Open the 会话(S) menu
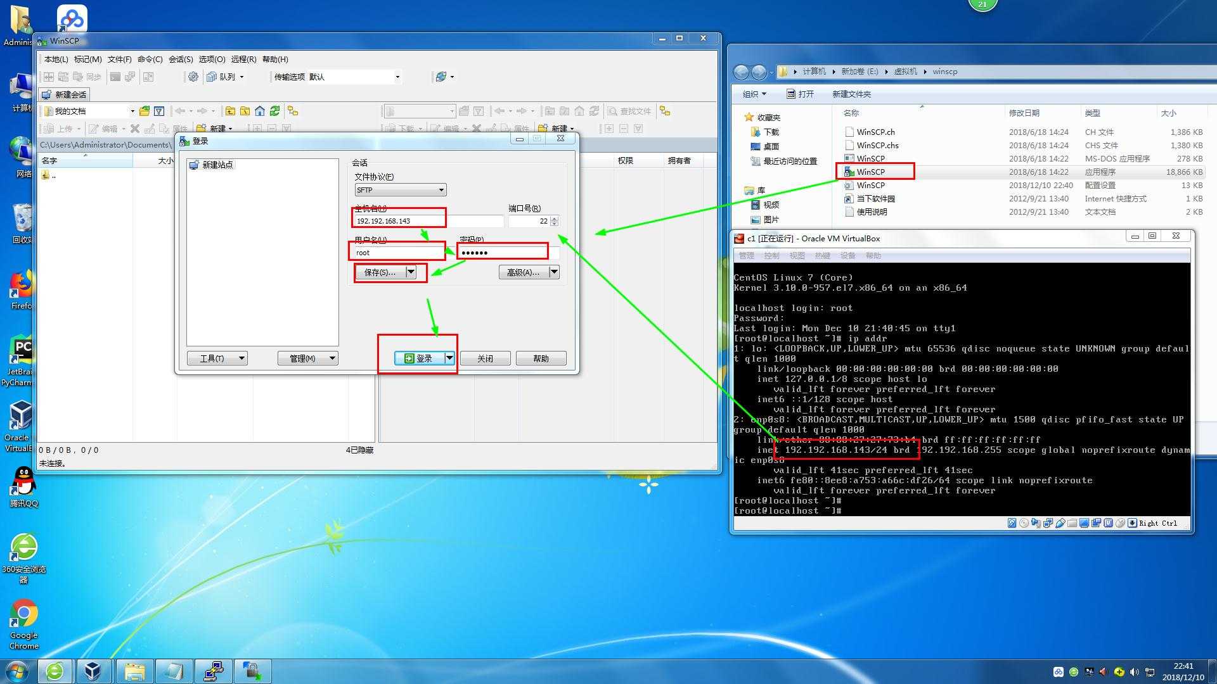 point(181,59)
